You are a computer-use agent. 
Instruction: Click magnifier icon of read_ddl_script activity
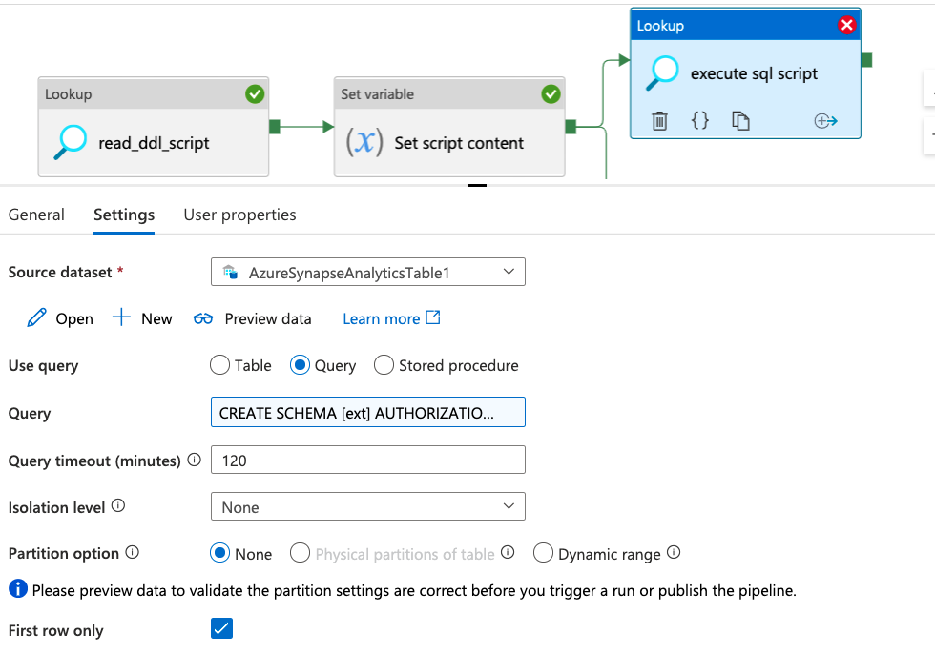pyautogui.click(x=71, y=142)
